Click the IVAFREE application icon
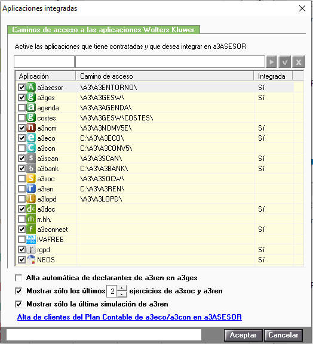313x344 pixels. [x=31, y=239]
